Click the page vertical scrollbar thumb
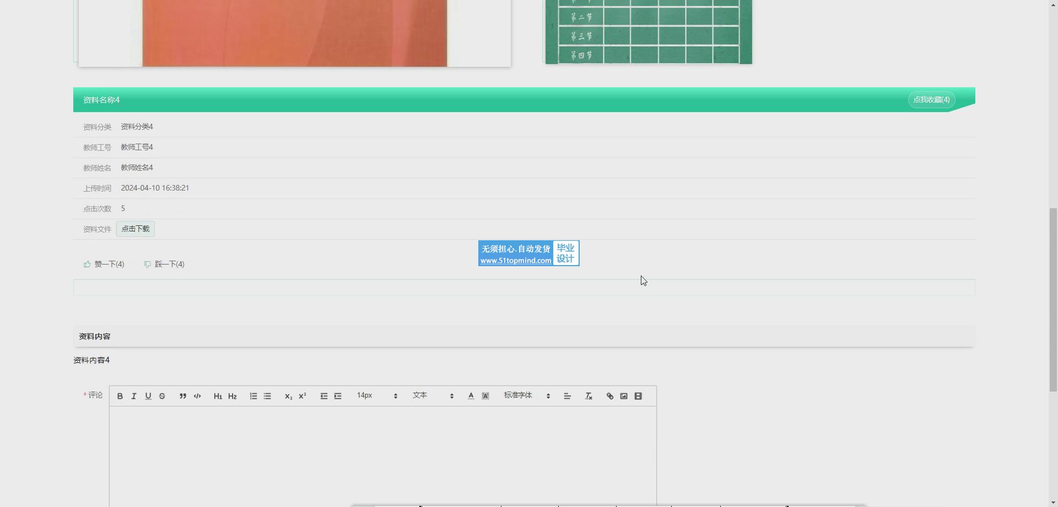 [x=1053, y=300]
